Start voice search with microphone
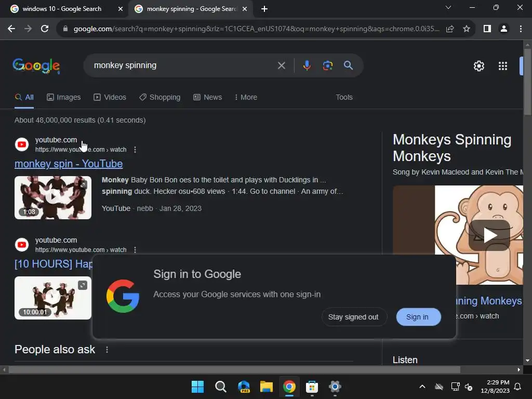This screenshot has width=532, height=399. (307, 65)
